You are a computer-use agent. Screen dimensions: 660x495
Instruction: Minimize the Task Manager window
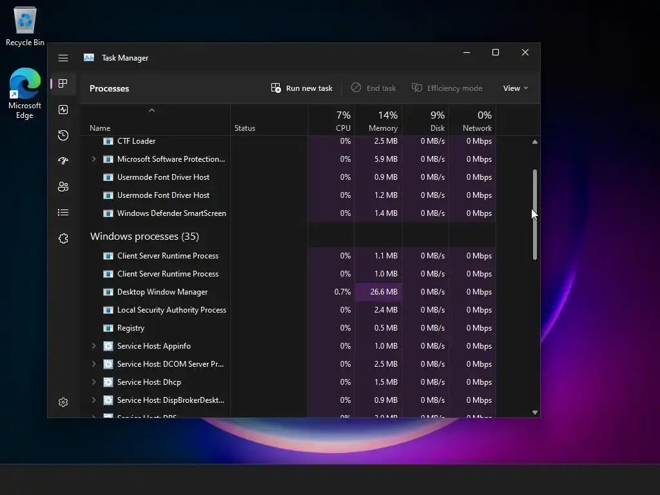click(x=467, y=53)
